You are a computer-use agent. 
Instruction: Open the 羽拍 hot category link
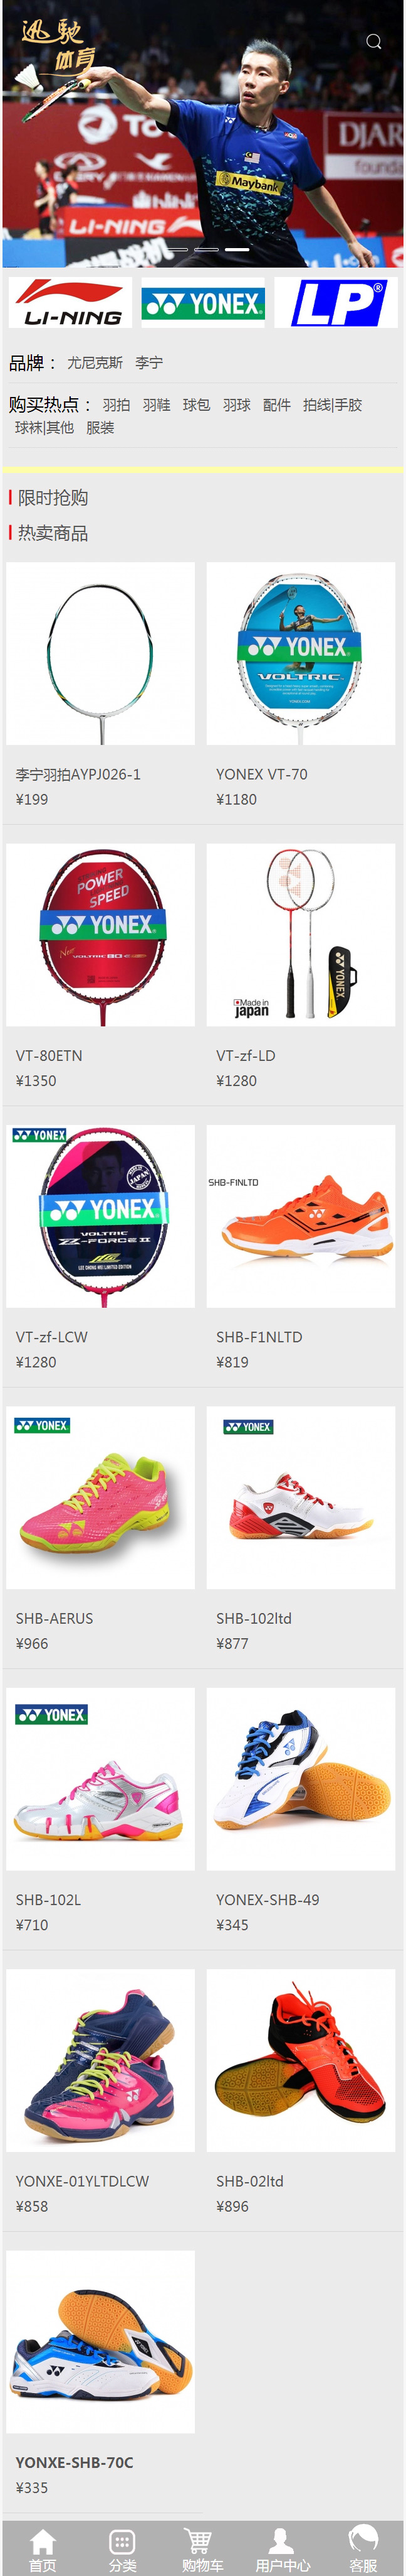click(116, 405)
